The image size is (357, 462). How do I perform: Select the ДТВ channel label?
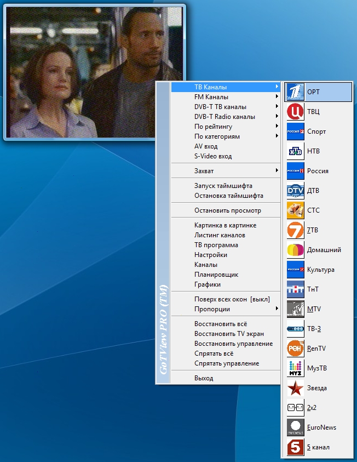(x=313, y=191)
